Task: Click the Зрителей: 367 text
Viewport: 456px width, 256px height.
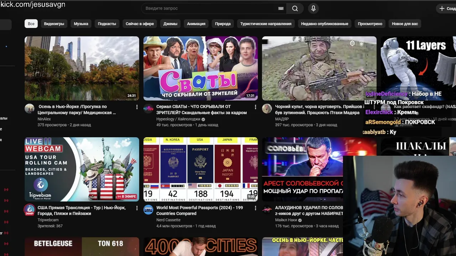Action: pos(50,226)
